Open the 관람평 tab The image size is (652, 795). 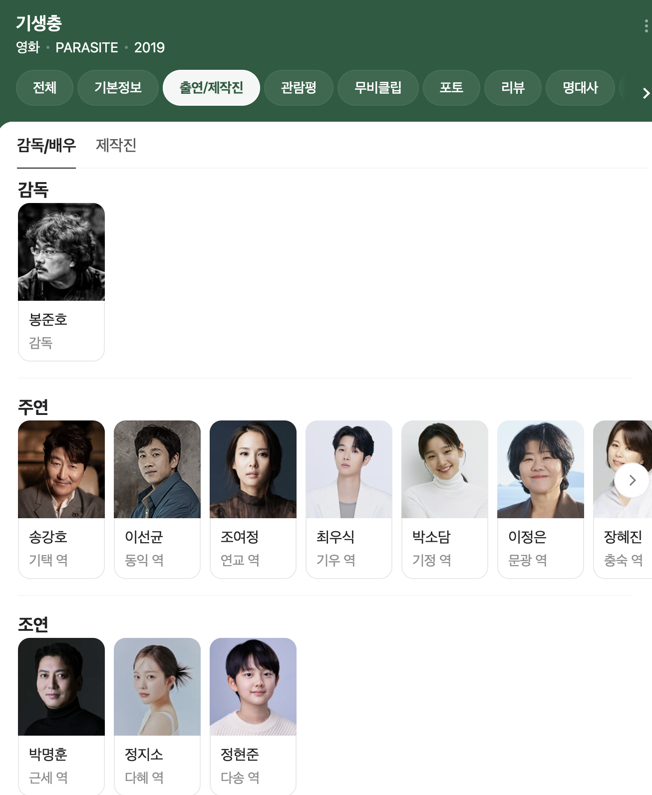[299, 88]
